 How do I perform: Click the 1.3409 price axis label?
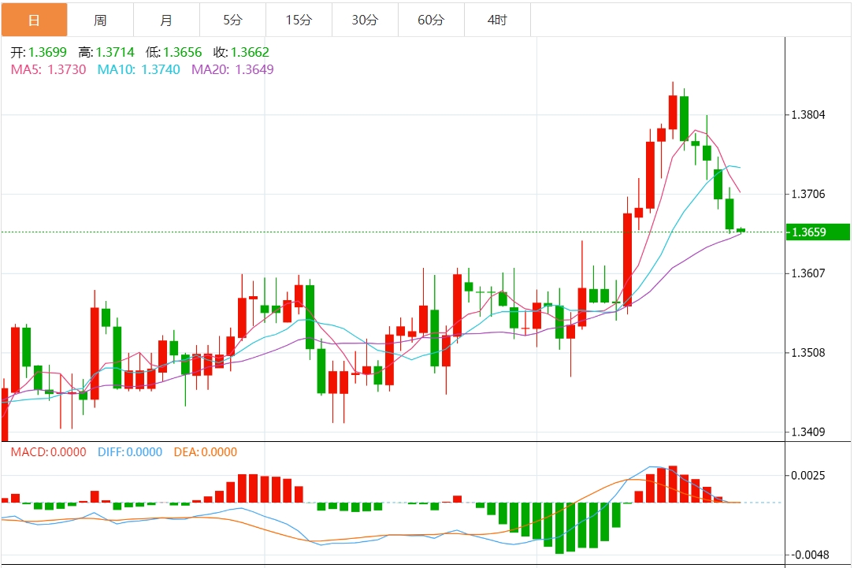coord(808,432)
